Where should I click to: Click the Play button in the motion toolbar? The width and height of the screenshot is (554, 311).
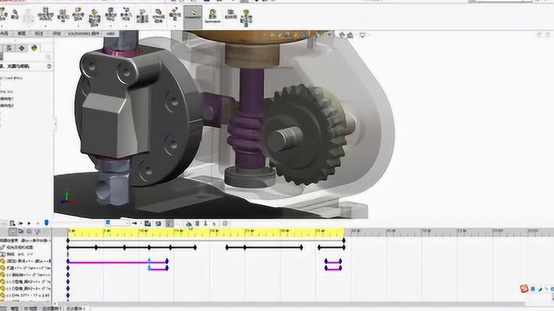28,223
